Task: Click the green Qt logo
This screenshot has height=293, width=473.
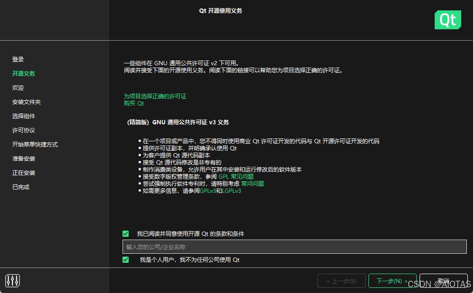Action: pyautogui.click(x=447, y=20)
